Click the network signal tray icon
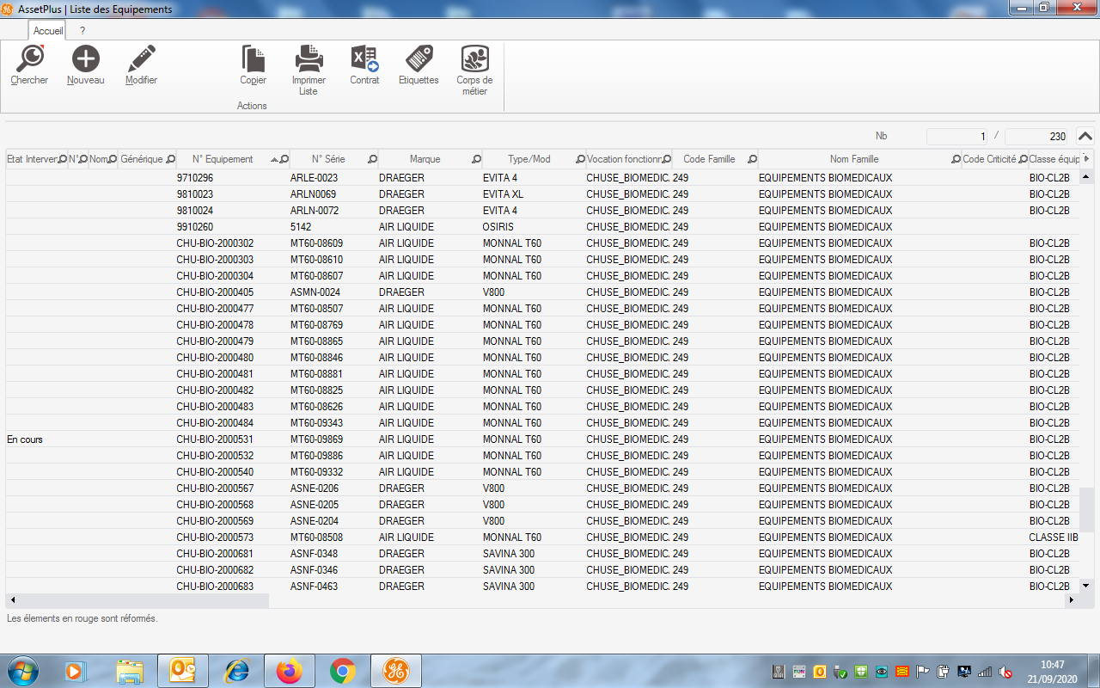Image resolution: width=1100 pixels, height=688 pixels. (x=985, y=672)
